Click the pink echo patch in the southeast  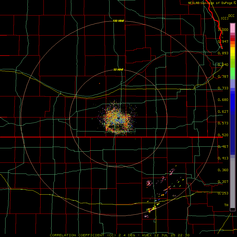149,183
